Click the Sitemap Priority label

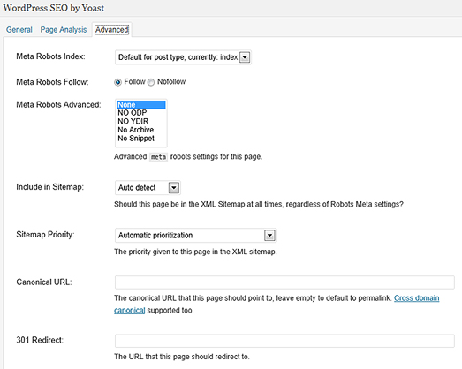[45, 235]
